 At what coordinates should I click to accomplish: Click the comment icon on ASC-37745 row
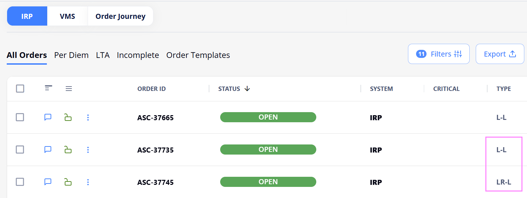48,182
